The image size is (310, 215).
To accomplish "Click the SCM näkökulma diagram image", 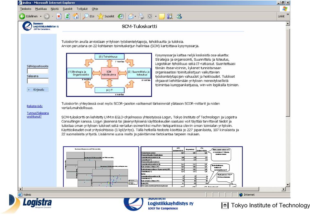I will pos(109,75).
